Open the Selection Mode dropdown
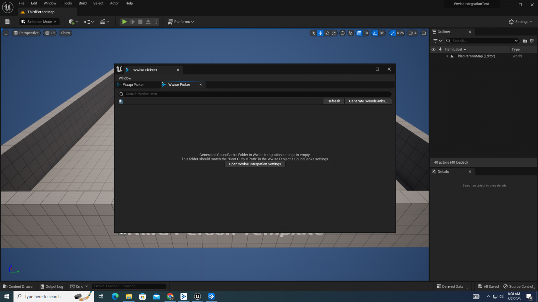This screenshot has width=538, height=302. point(39,22)
